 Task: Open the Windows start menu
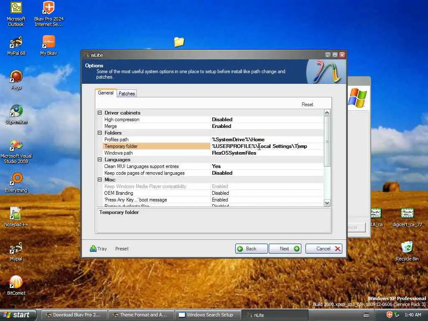point(18,315)
